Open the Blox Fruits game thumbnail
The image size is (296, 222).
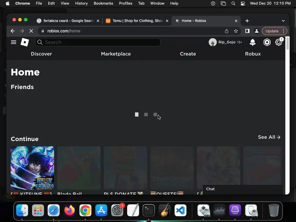(32, 168)
